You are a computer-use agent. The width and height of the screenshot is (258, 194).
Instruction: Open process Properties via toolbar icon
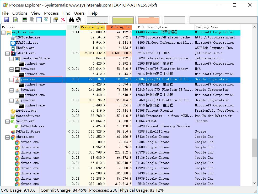(55, 20)
